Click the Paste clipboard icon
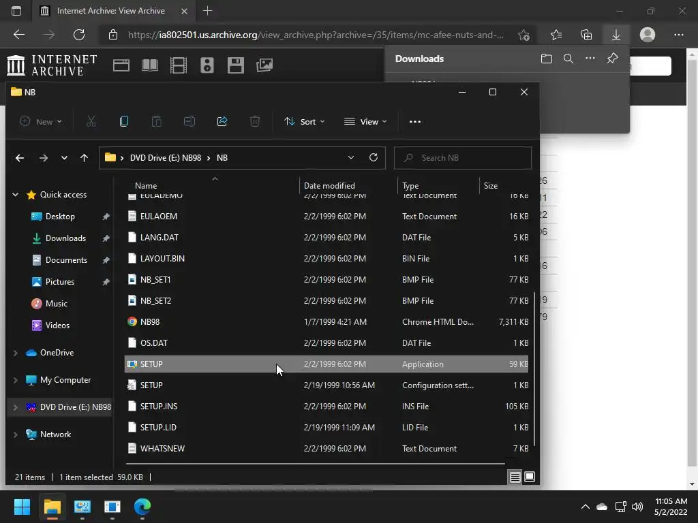 (x=156, y=121)
